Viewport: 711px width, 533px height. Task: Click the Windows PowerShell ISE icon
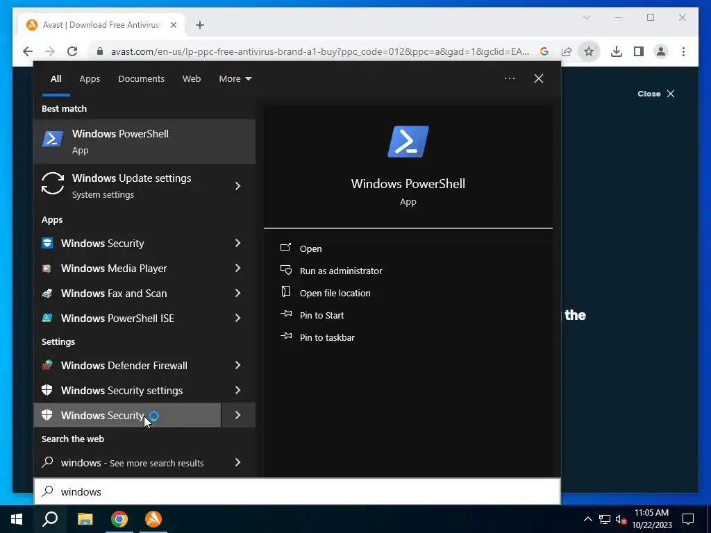[47, 318]
